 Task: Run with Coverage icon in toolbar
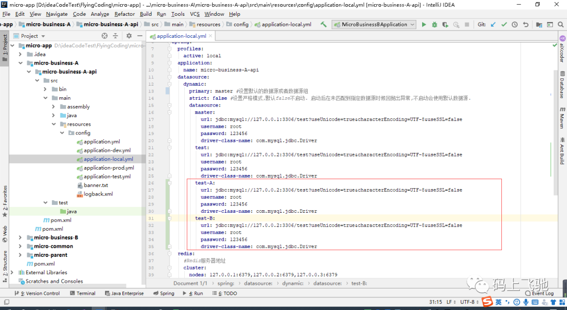[446, 25]
